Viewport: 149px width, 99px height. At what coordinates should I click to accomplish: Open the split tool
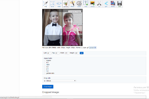[106, 4]
